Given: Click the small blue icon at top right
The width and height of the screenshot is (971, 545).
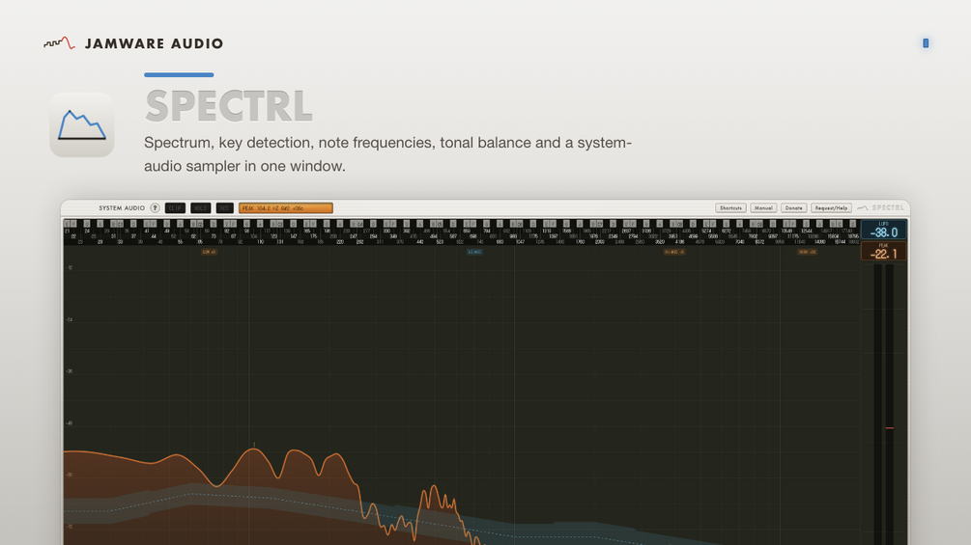Looking at the screenshot, I should 926,43.
